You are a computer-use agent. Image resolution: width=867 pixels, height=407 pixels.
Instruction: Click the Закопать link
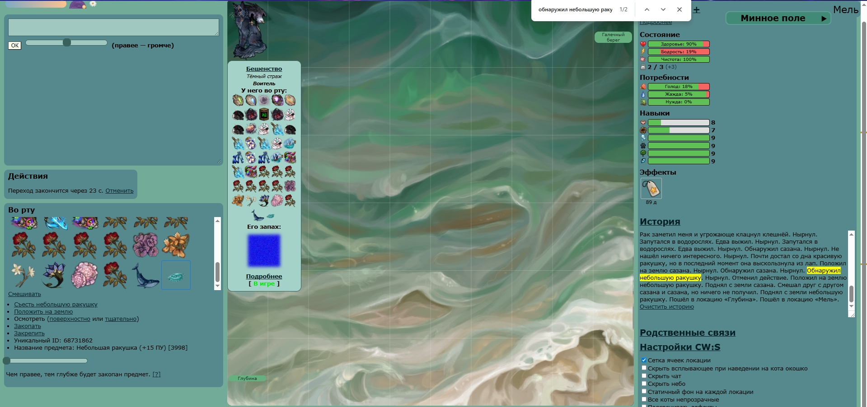click(28, 326)
